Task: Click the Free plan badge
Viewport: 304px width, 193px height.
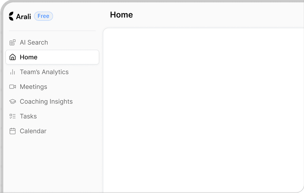Action: tap(43, 16)
